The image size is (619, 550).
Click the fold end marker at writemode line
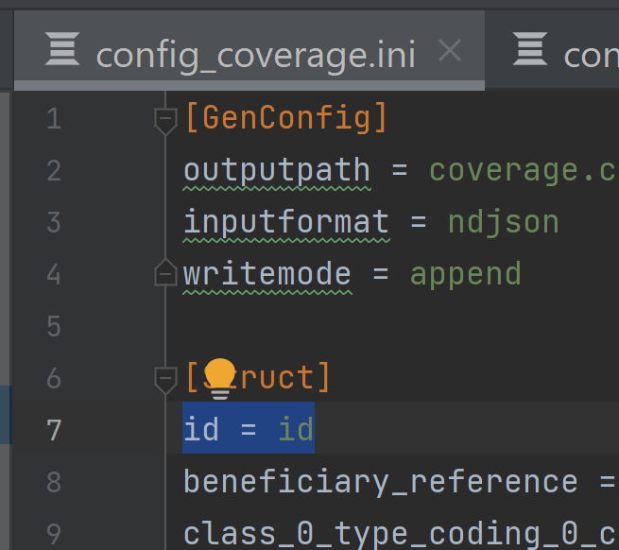click(165, 272)
